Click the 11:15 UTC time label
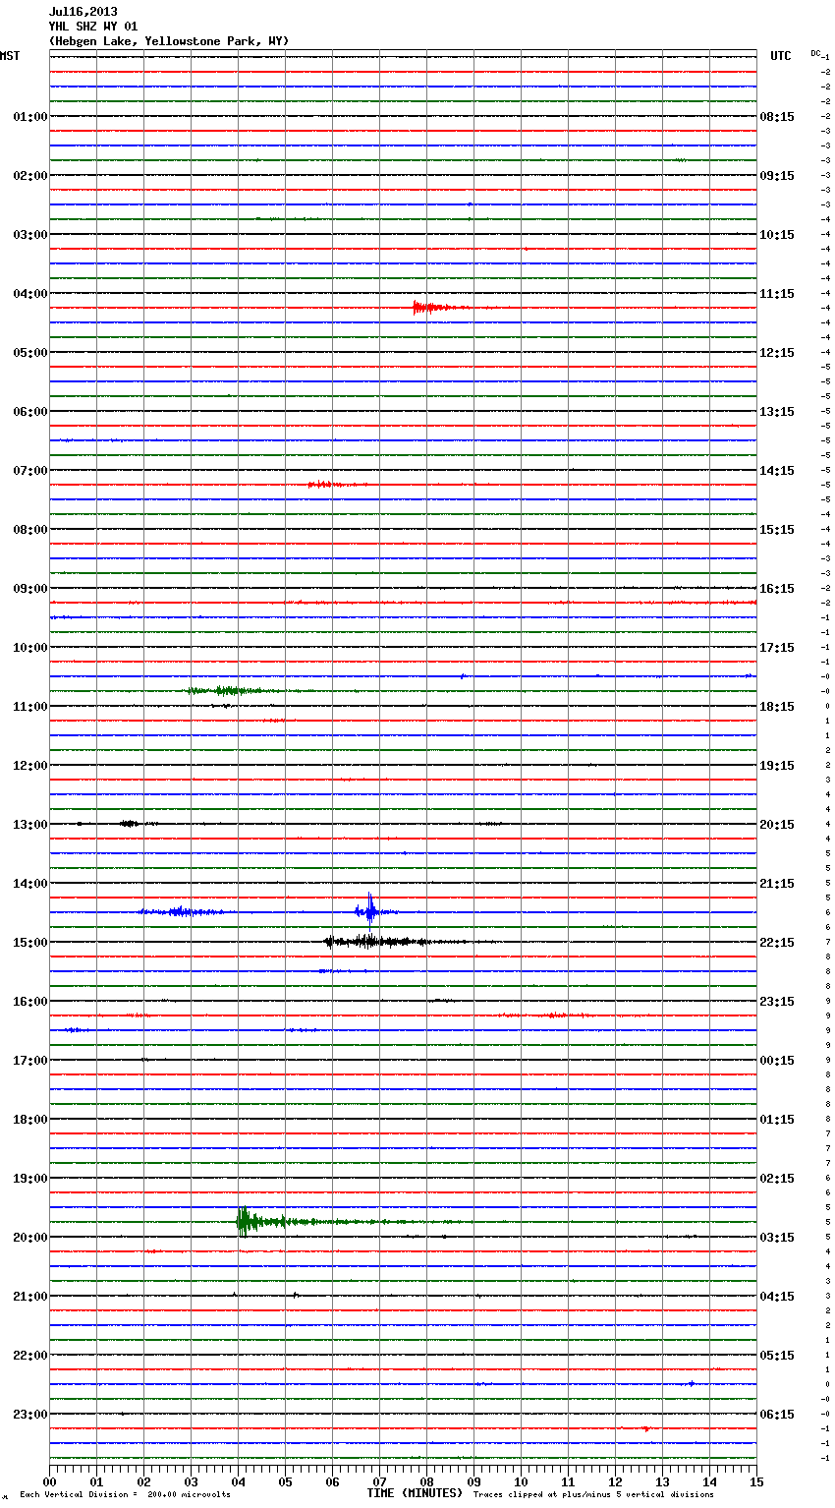The height and width of the screenshot is (1508, 835). click(x=777, y=294)
